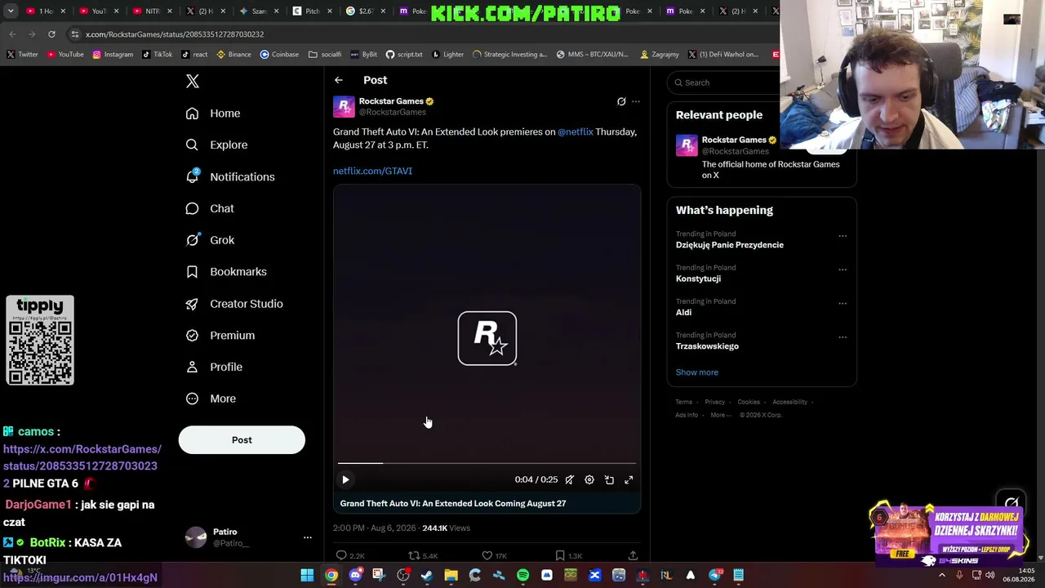The height and width of the screenshot is (588, 1045).
Task: Go back using the Post back arrow
Action: pyautogui.click(x=339, y=80)
